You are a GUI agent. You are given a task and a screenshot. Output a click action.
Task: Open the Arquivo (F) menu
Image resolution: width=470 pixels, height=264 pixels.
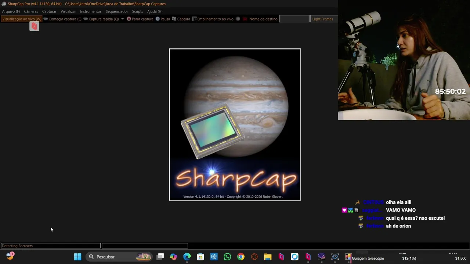coord(11,11)
